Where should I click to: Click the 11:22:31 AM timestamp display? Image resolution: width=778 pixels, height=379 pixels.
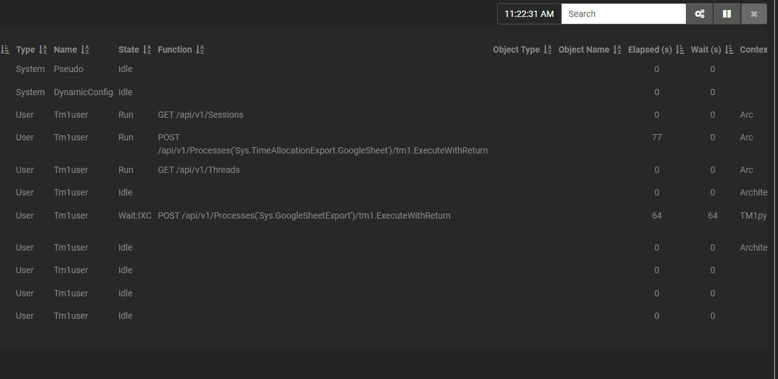529,13
